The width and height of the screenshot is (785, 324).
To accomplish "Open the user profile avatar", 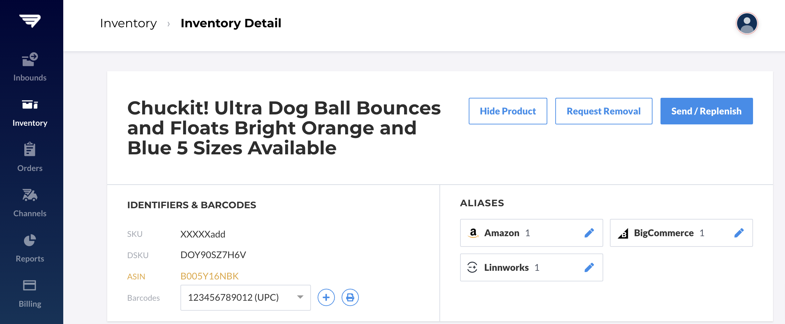I will tap(747, 23).
